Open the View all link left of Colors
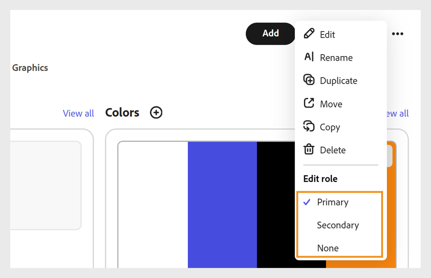Screen dimensions: 431x278 click(x=78, y=113)
